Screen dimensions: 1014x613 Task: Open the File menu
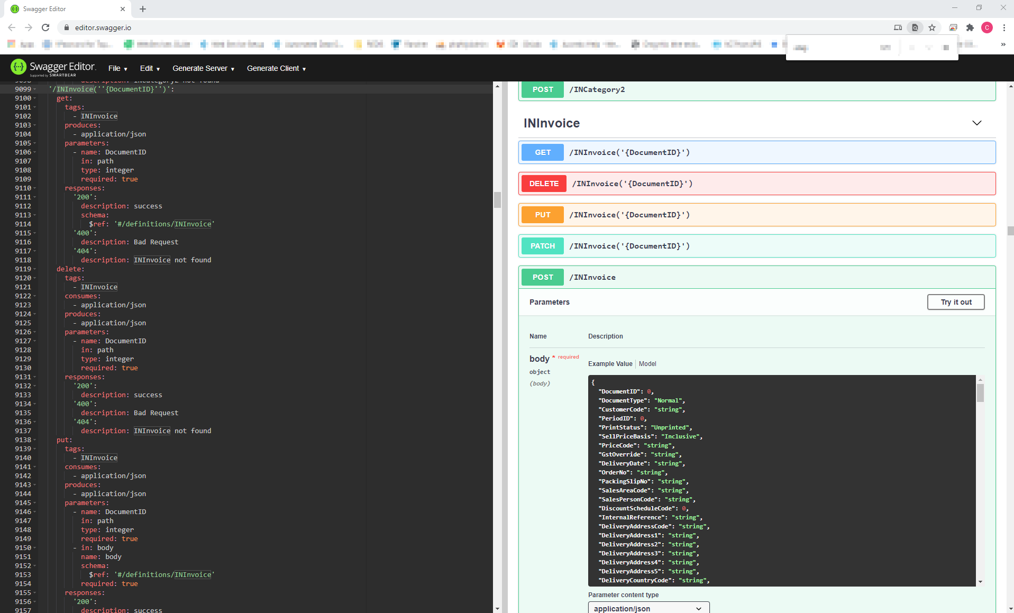coord(117,68)
